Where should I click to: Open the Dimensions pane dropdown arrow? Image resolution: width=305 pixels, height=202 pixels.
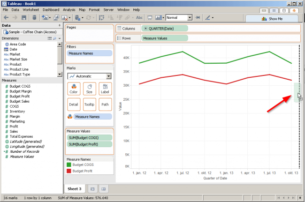tap(60, 38)
